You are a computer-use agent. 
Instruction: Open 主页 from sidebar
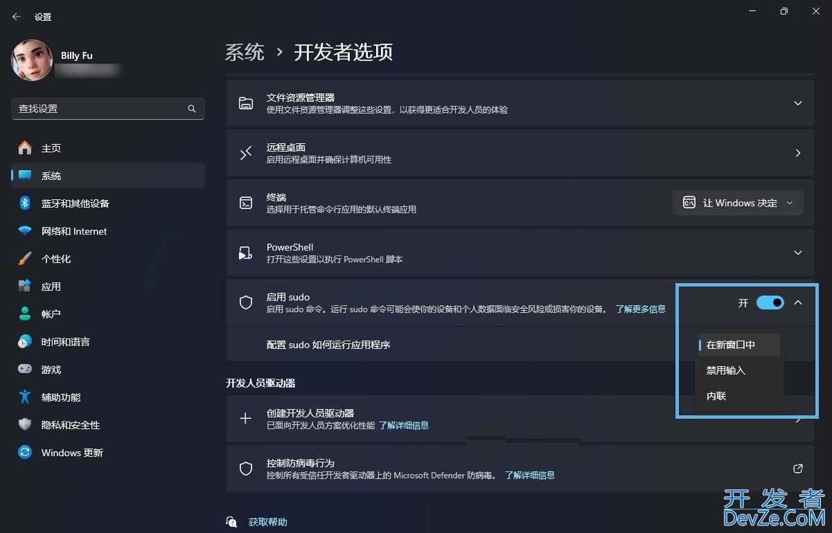click(108, 148)
